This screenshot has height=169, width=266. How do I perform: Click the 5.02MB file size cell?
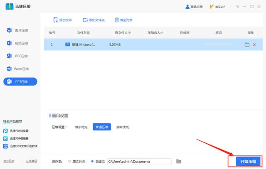115,44
